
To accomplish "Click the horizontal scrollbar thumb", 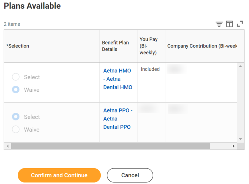I will pyautogui.click(x=111, y=146).
